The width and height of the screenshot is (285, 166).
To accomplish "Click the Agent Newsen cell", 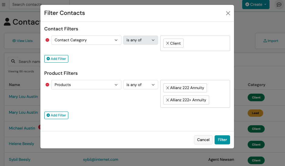I will click(x=221, y=160).
